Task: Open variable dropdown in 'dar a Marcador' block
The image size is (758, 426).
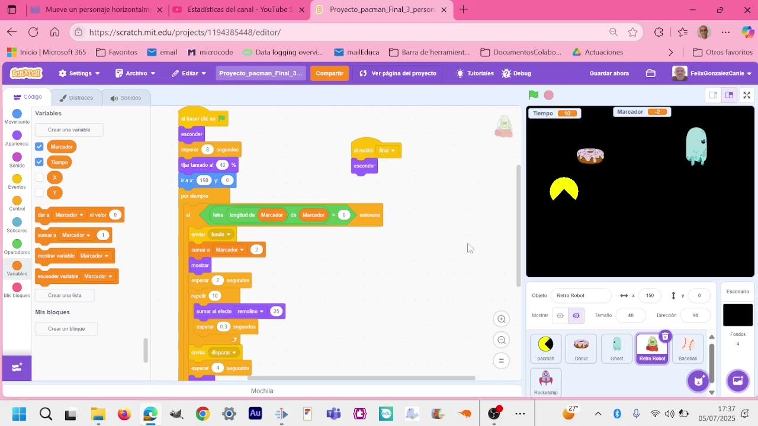Action: (69, 215)
